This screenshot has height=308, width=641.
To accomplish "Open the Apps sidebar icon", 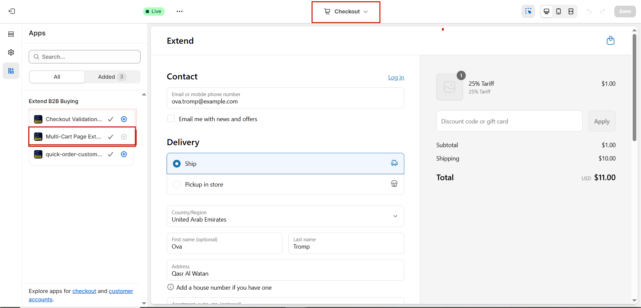I will [x=11, y=71].
